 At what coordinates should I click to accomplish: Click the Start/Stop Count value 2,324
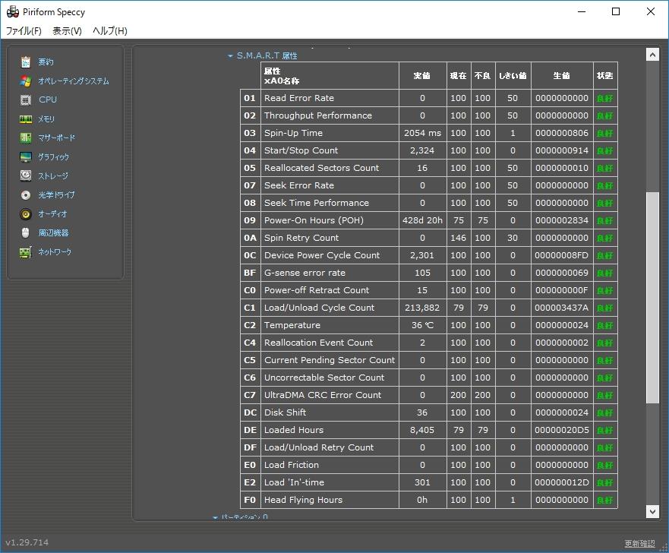point(422,150)
